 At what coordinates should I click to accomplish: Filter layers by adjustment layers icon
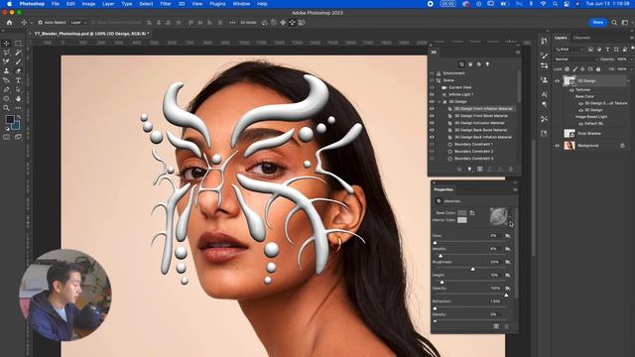coord(599,50)
